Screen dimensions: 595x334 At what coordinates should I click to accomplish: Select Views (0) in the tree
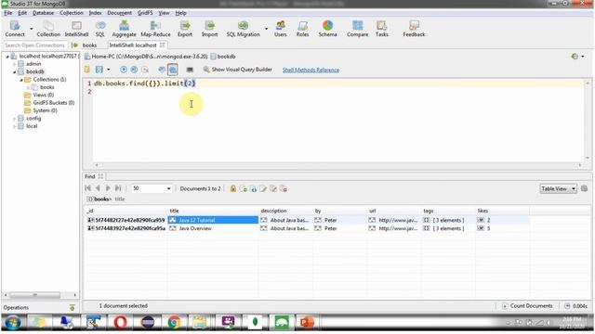43,95
